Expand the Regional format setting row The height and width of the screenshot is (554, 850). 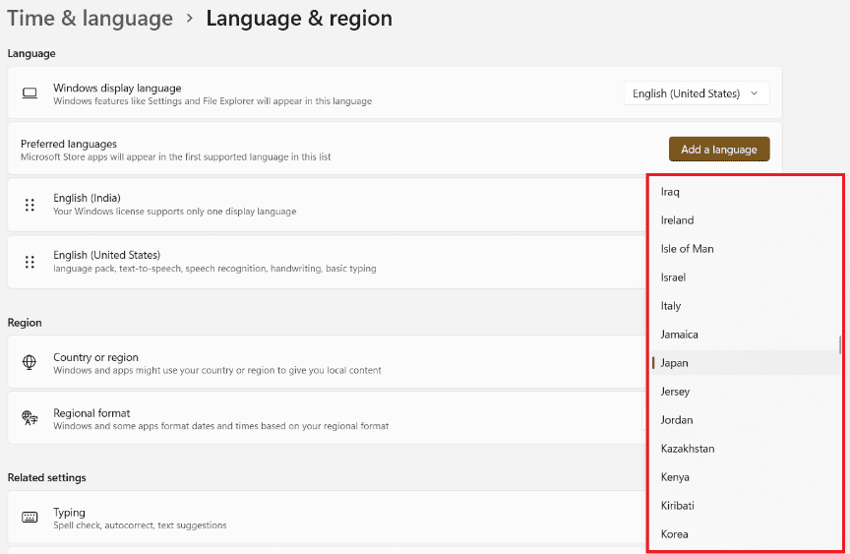(325, 418)
